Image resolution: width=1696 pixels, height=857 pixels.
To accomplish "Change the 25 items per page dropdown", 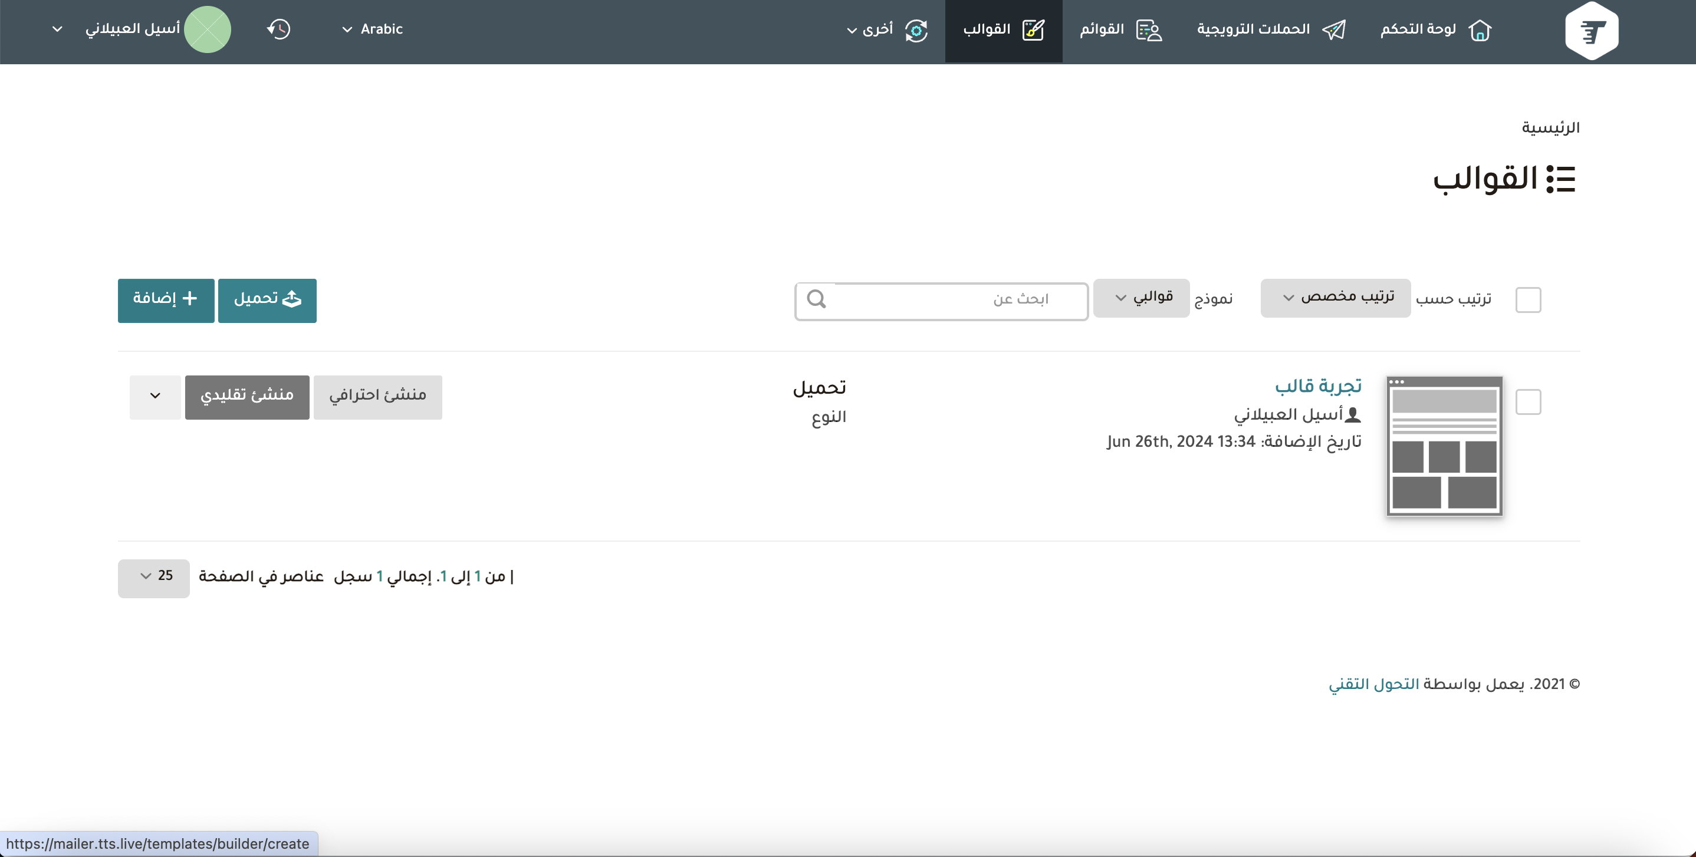I will 154,577.
